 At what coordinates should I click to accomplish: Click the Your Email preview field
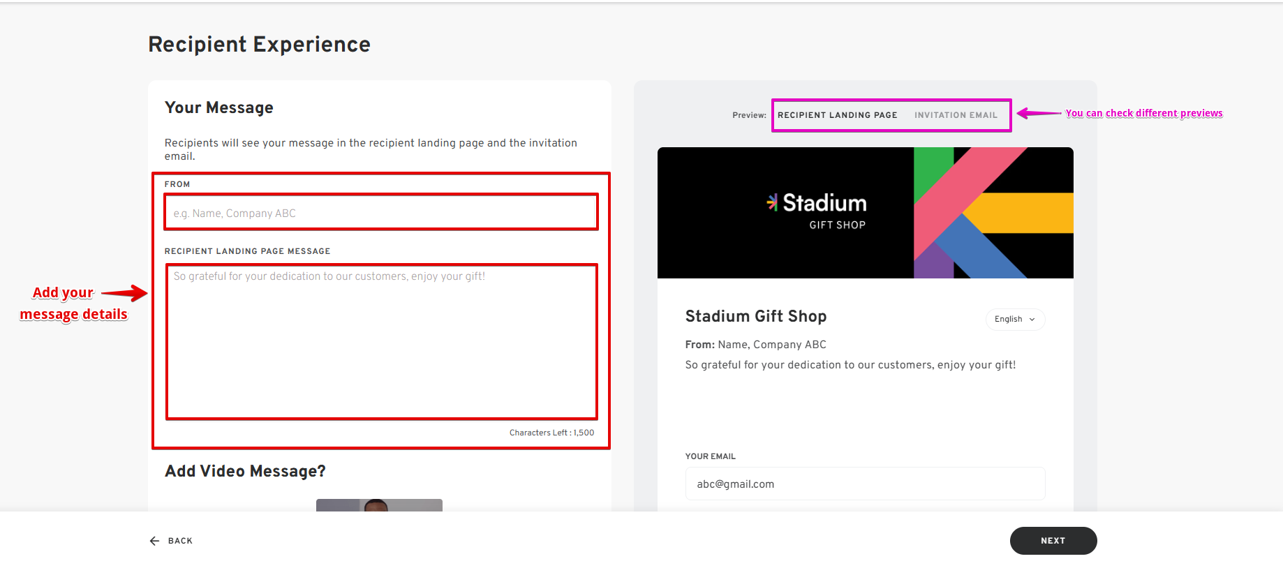pos(865,484)
